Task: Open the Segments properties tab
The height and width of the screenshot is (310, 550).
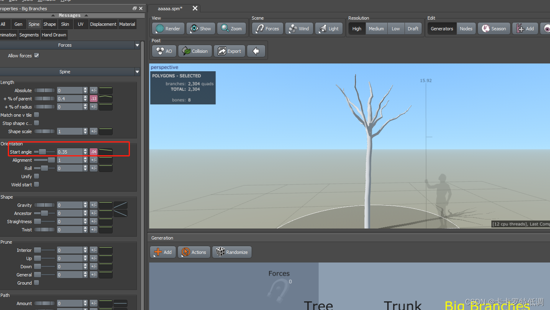Action: click(x=29, y=35)
